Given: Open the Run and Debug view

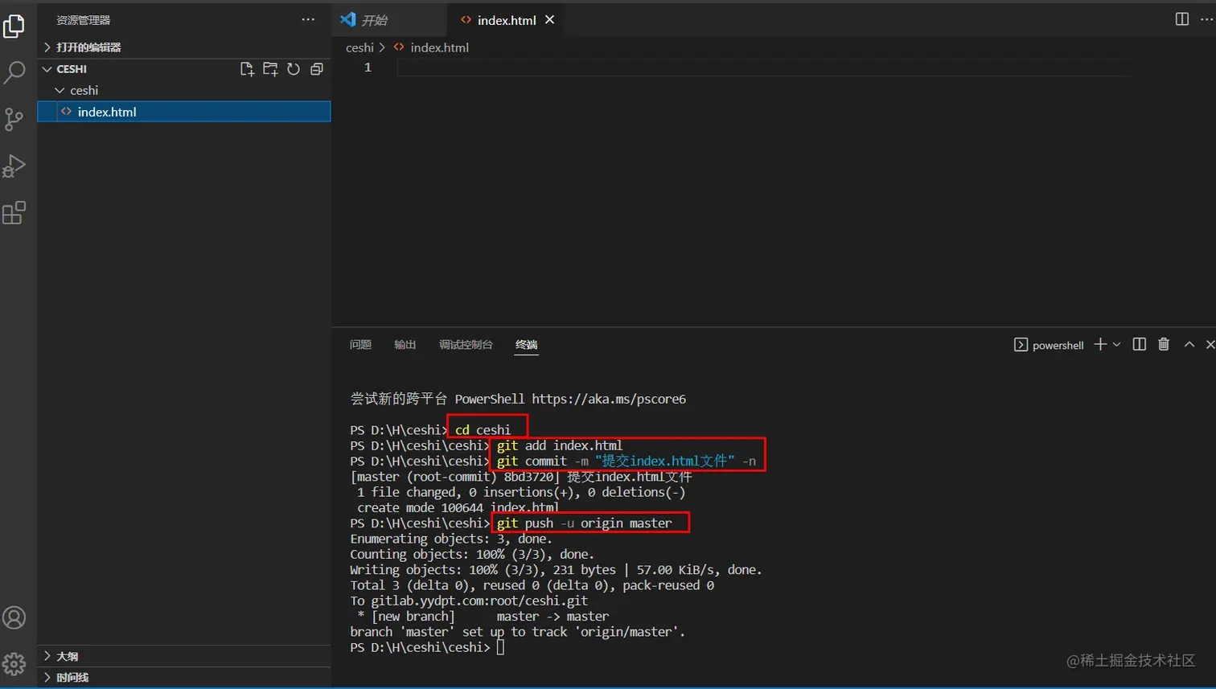Looking at the screenshot, I should coord(14,166).
